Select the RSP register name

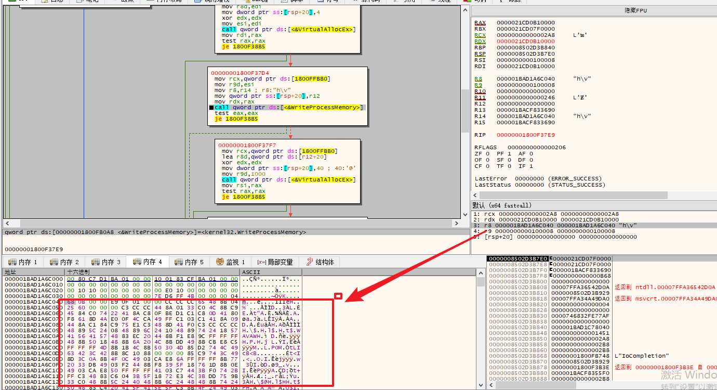[x=480, y=54]
